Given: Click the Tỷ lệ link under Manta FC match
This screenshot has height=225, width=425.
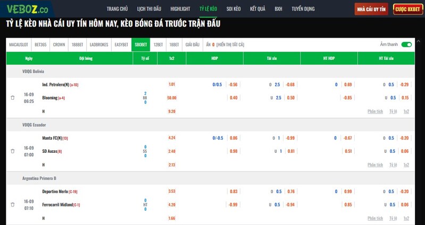Looking at the screenshot, I should (393, 165).
